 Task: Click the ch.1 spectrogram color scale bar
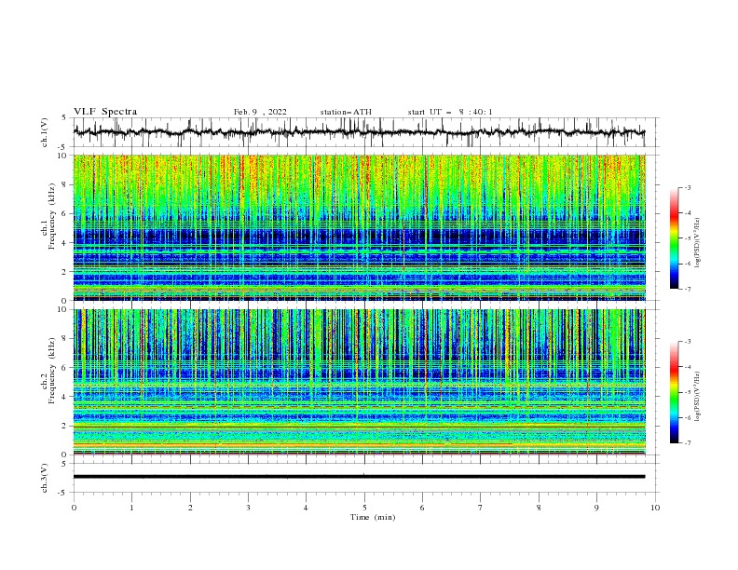point(674,238)
